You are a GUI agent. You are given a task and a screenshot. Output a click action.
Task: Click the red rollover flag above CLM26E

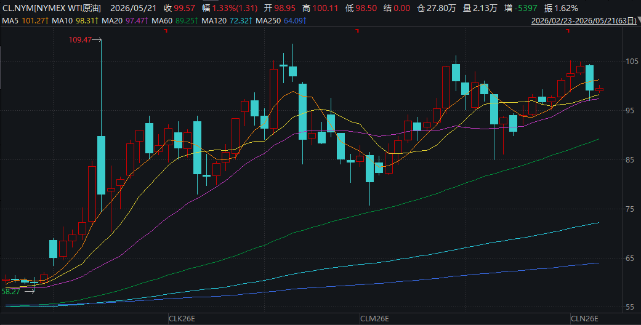coord(357,31)
